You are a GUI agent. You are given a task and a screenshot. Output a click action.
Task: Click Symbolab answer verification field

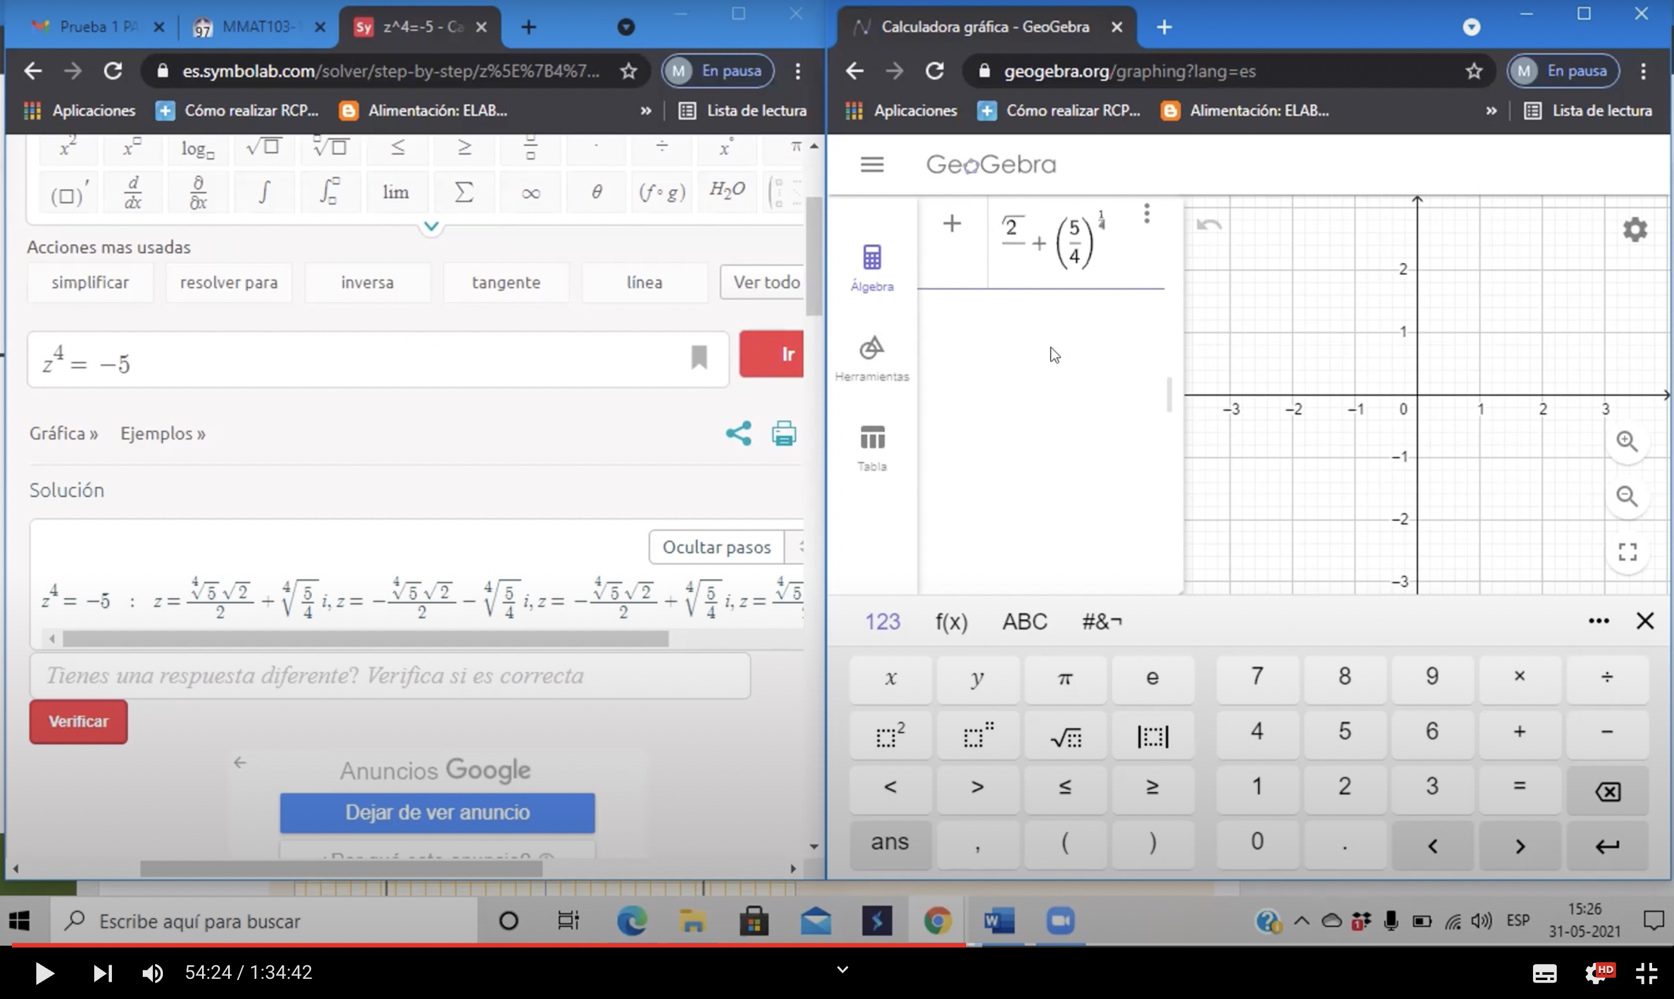click(x=390, y=675)
